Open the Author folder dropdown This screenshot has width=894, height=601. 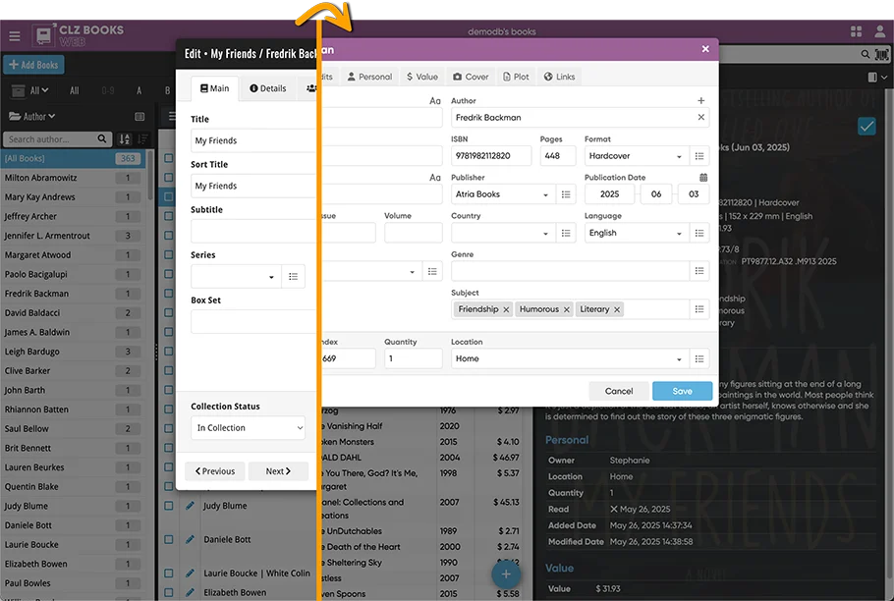pyautogui.click(x=31, y=116)
